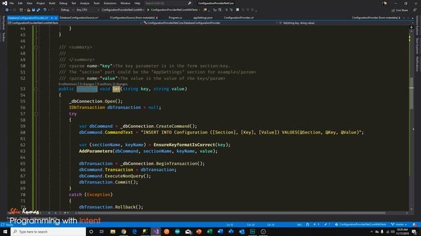Screen dimensions: 421x236
Task: Collapse the try block at line 57
Action: pos(36,113)
